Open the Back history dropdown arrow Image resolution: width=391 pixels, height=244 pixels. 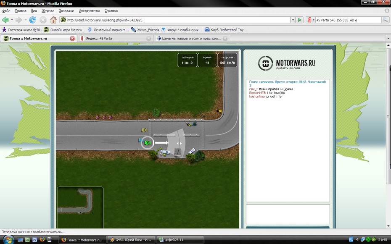pyautogui.click(x=12, y=20)
